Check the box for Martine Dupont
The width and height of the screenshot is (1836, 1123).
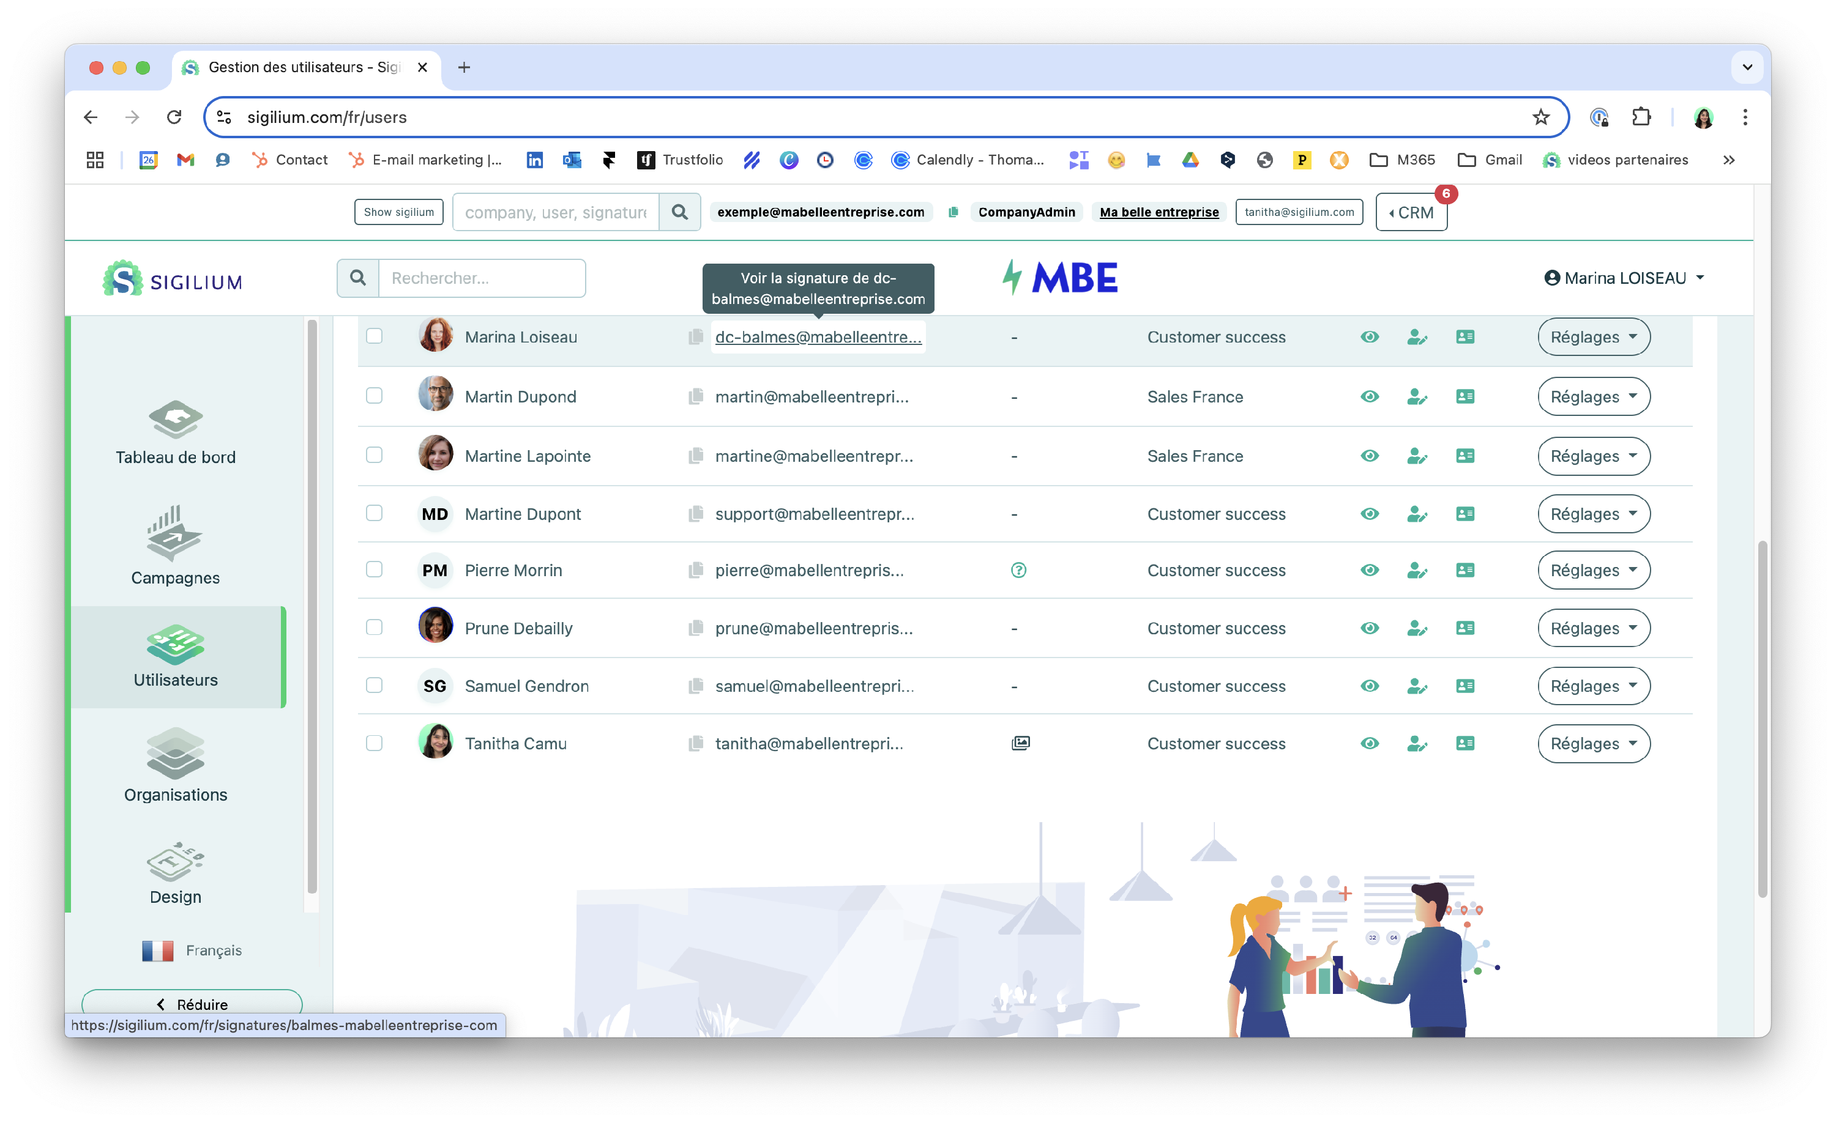[x=374, y=513]
